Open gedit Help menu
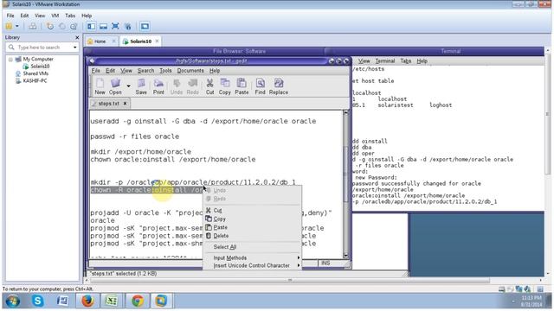Viewport: 554px width, 311px height. [x=215, y=71]
